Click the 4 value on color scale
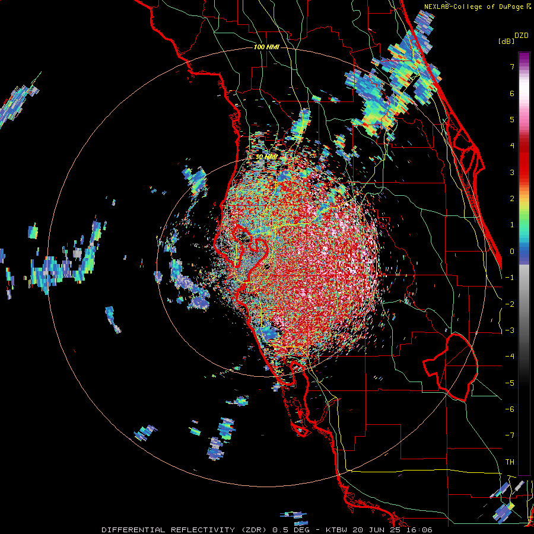Image resolution: width=534 pixels, height=534 pixels. click(x=512, y=146)
